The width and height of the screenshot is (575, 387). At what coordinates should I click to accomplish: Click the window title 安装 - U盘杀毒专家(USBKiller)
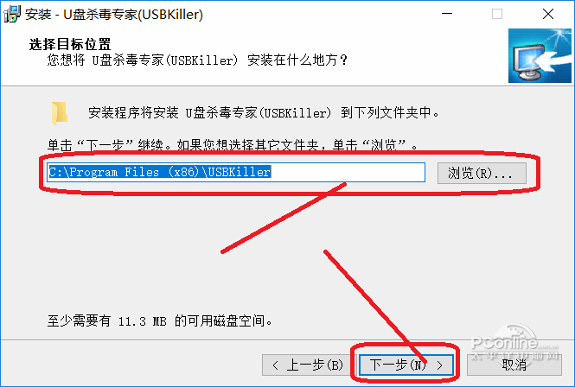[114, 15]
